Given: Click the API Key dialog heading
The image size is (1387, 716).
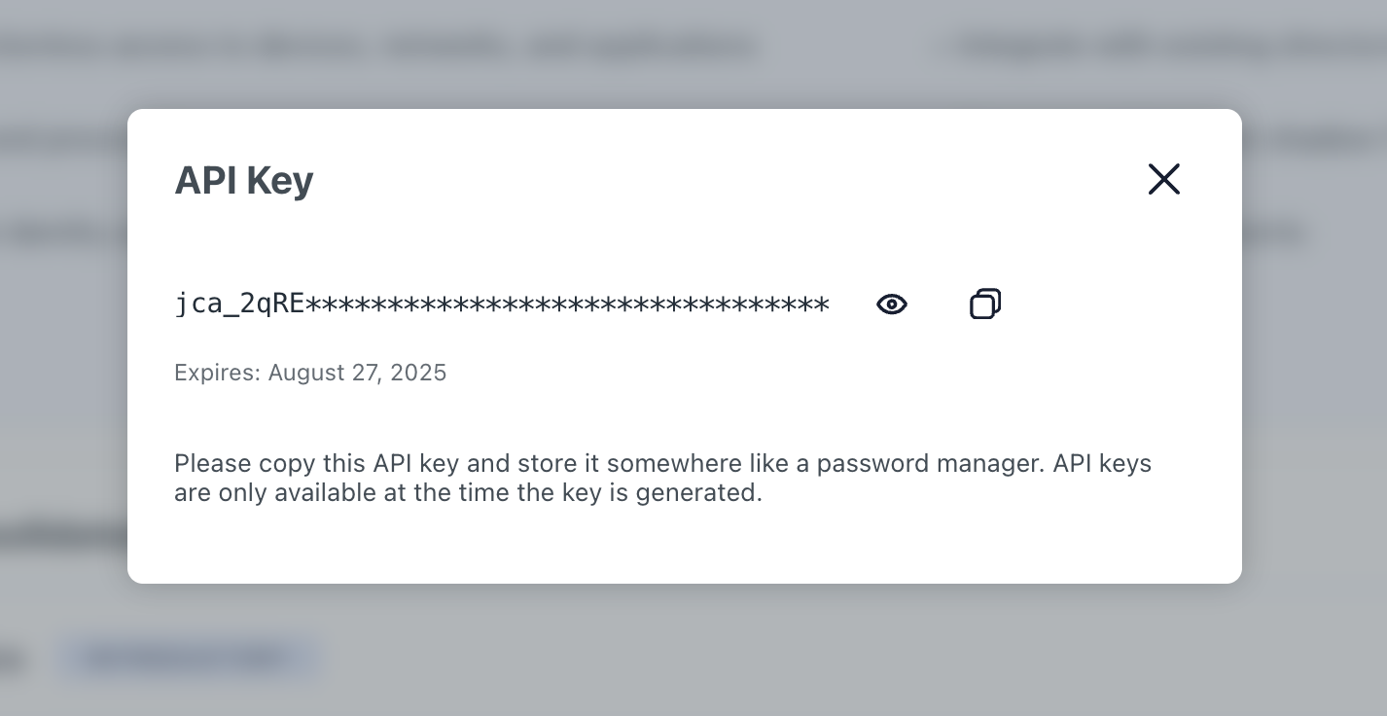Looking at the screenshot, I should (243, 181).
